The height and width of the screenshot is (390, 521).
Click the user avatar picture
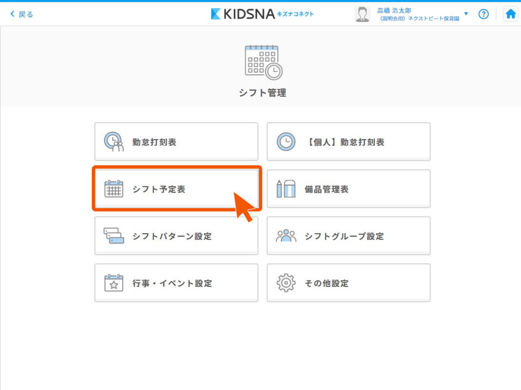tap(362, 14)
